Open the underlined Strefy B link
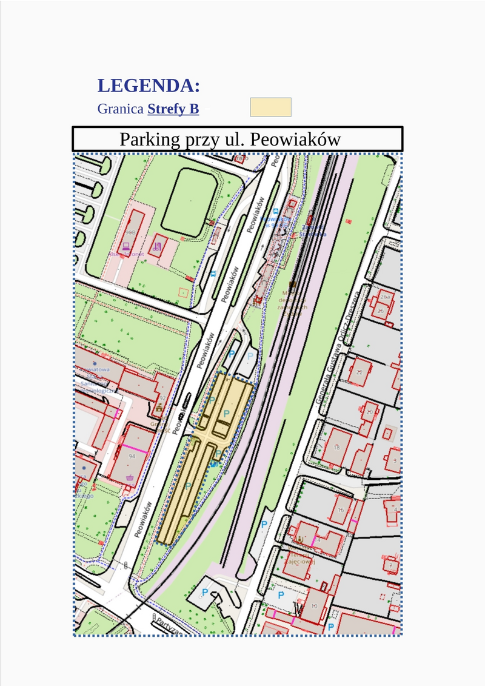Viewport: 485px width, 686px height. tap(173, 109)
